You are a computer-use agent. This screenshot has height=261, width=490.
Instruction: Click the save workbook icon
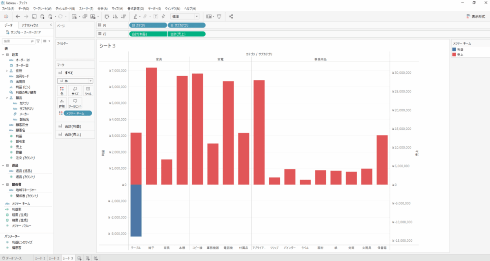(x=34, y=16)
